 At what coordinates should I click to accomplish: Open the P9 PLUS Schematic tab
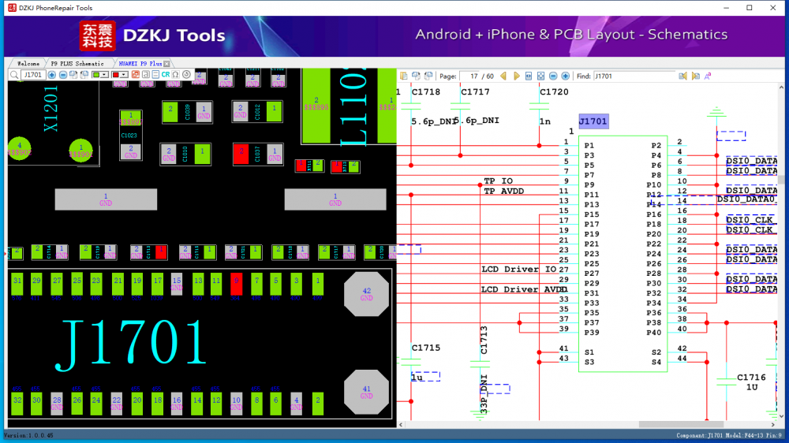77,63
